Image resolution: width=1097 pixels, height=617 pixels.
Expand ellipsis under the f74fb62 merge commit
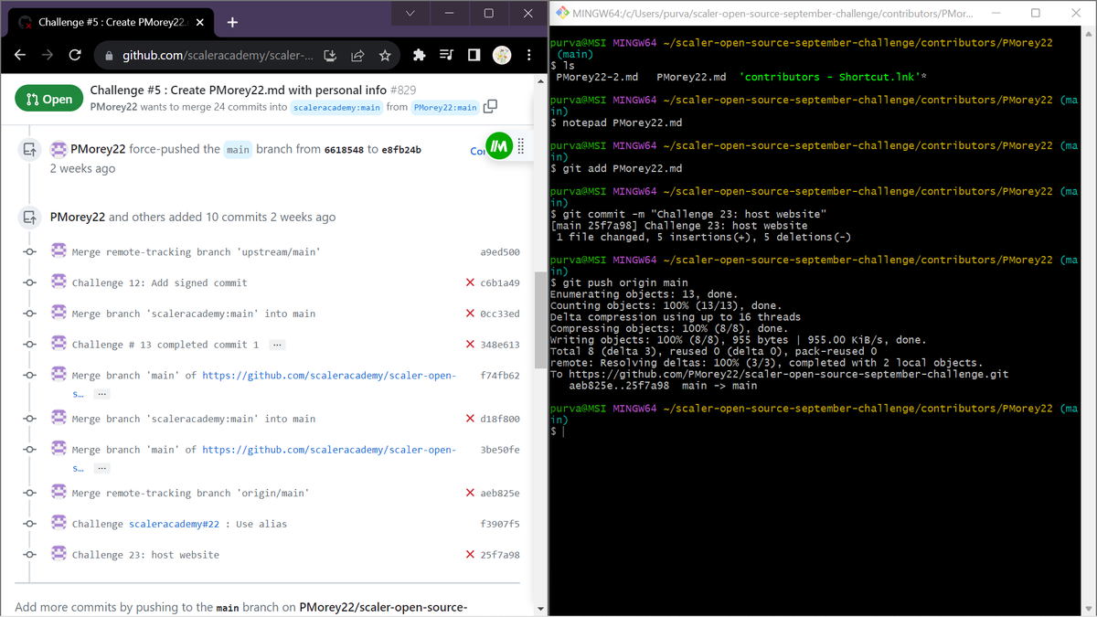click(x=102, y=393)
